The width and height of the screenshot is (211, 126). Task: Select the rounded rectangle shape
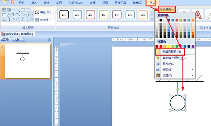4,14
